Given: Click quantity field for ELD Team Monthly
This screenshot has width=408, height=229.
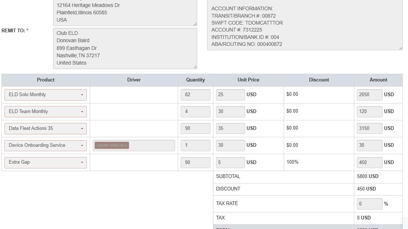Looking at the screenshot, I should click(195, 112).
